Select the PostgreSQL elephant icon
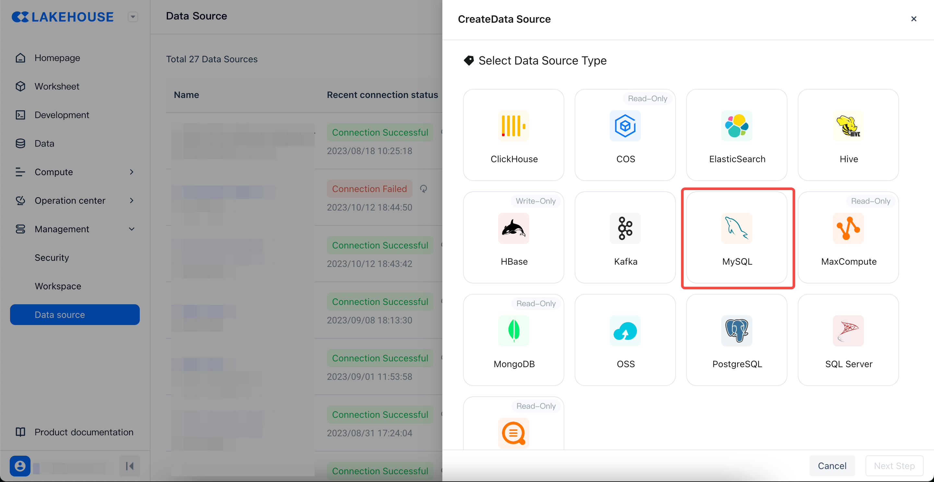The width and height of the screenshot is (934, 482). point(736,331)
